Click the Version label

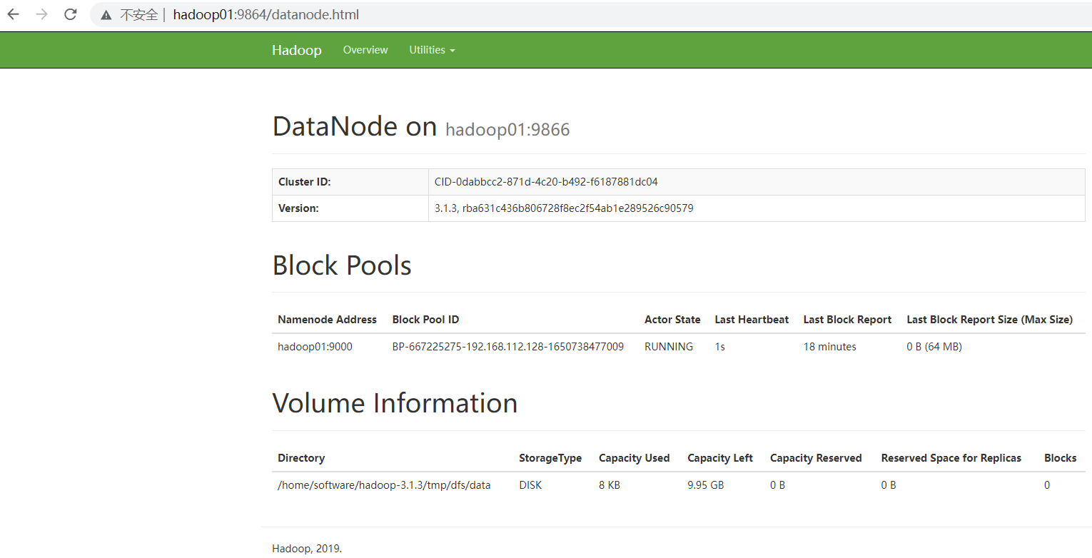pyautogui.click(x=298, y=208)
